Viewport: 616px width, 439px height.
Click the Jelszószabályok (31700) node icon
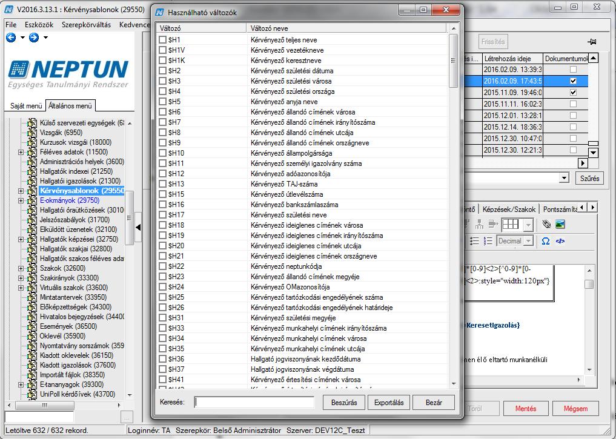[32, 220]
